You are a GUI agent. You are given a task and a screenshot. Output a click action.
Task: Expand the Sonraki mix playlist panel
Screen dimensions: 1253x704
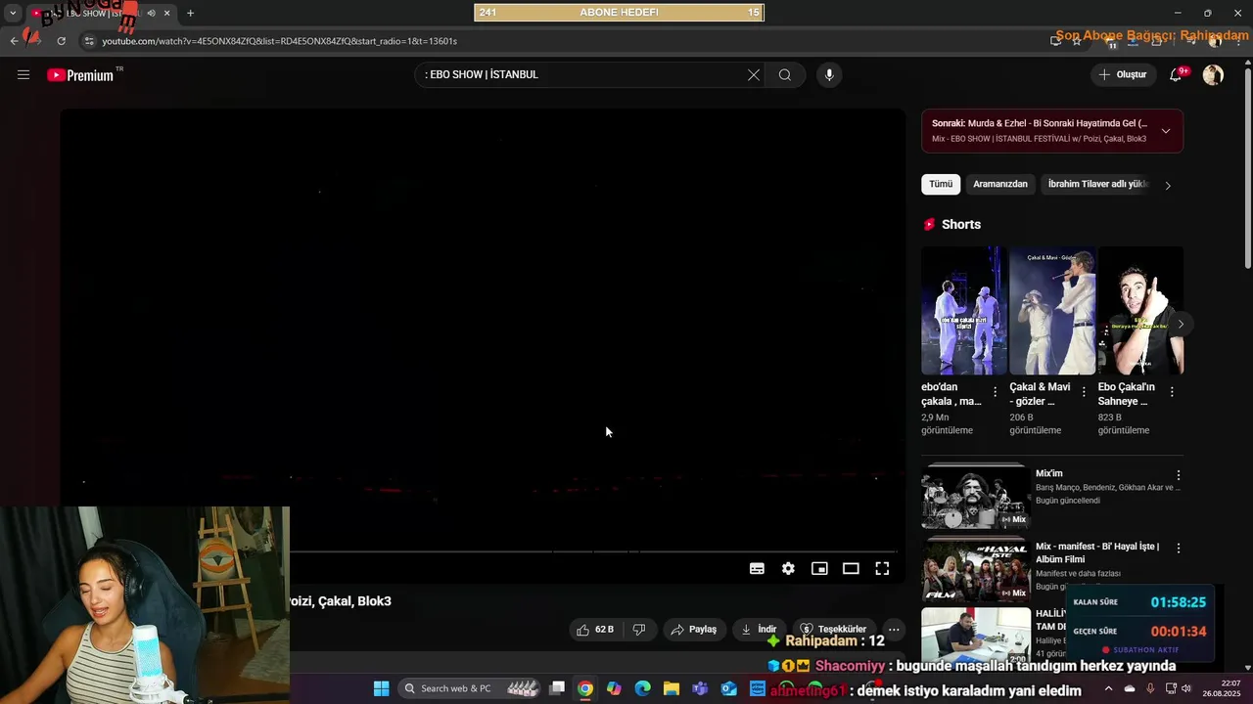pyautogui.click(x=1166, y=131)
